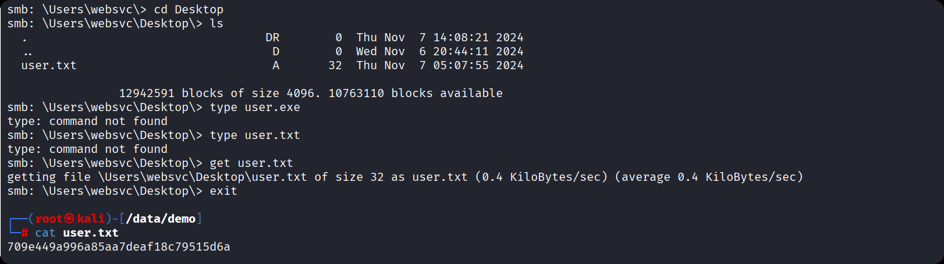Click the "cd Desktop" command text
The width and height of the screenshot is (944, 264).
pos(189,9)
